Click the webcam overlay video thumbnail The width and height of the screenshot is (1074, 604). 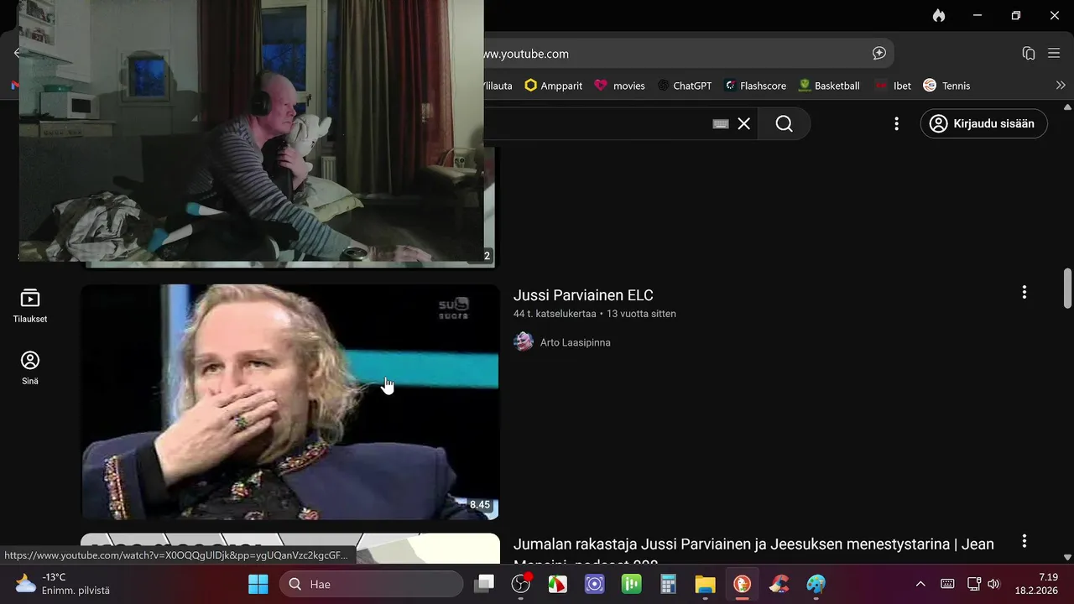point(252,131)
